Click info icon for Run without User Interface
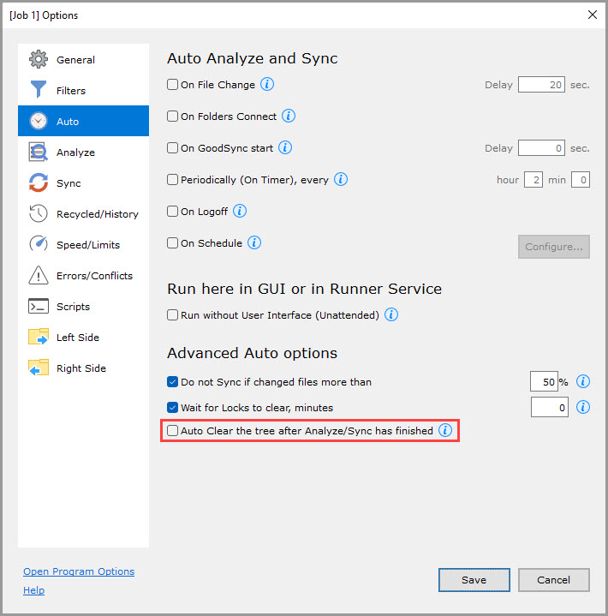 390,315
